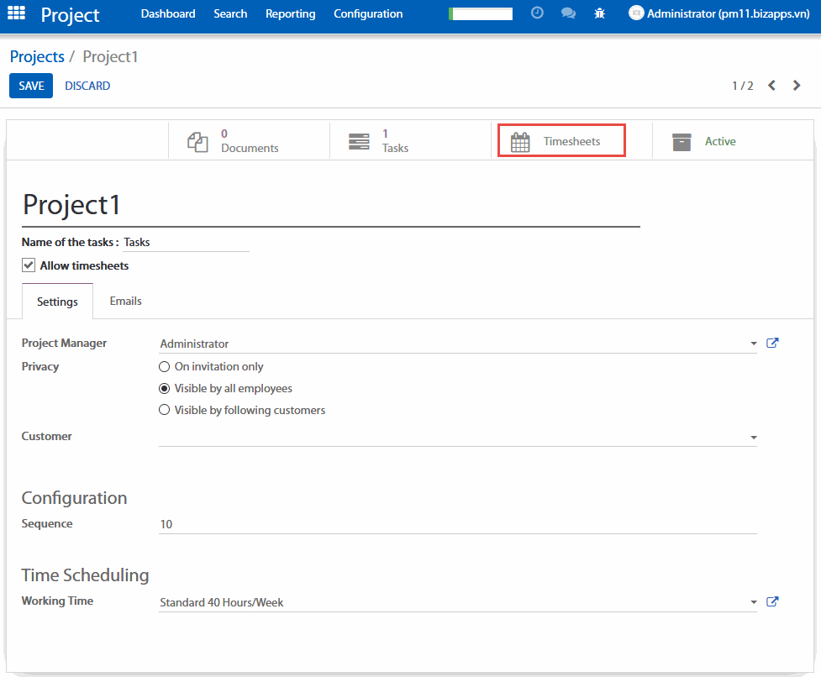Open the conversations chat icon

tap(568, 13)
